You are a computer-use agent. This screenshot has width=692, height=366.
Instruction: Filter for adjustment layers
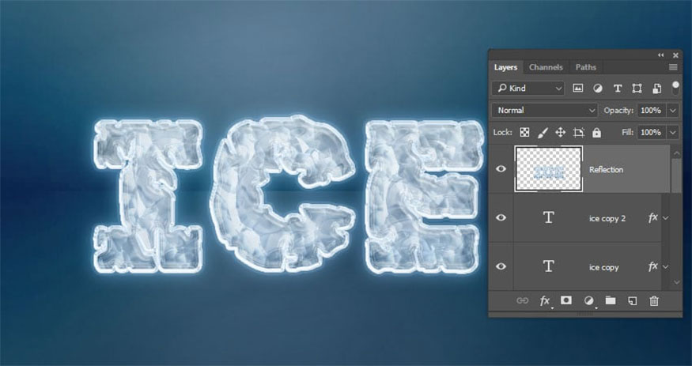pyautogui.click(x=598, y=89)
